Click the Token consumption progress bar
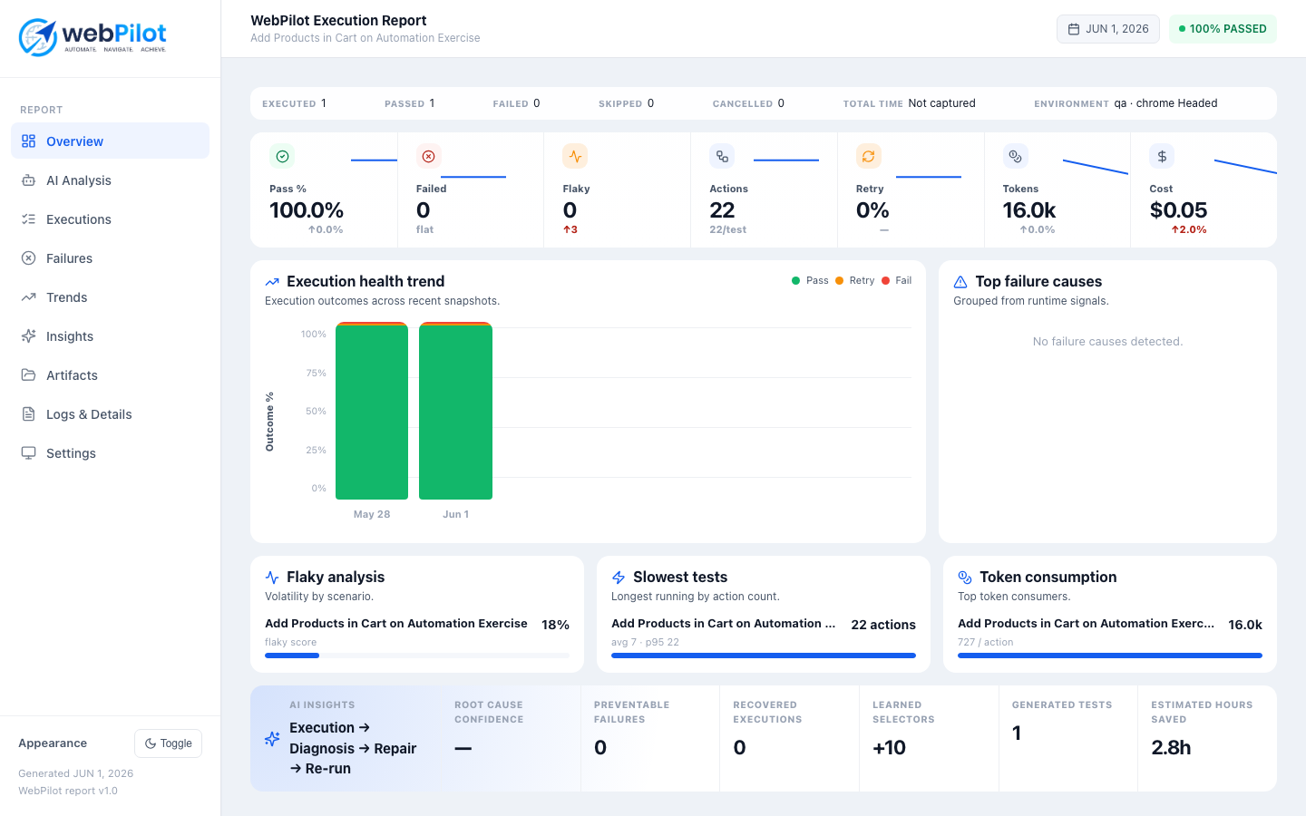Screen dimensions: 1306x816 click(1110, 655)
